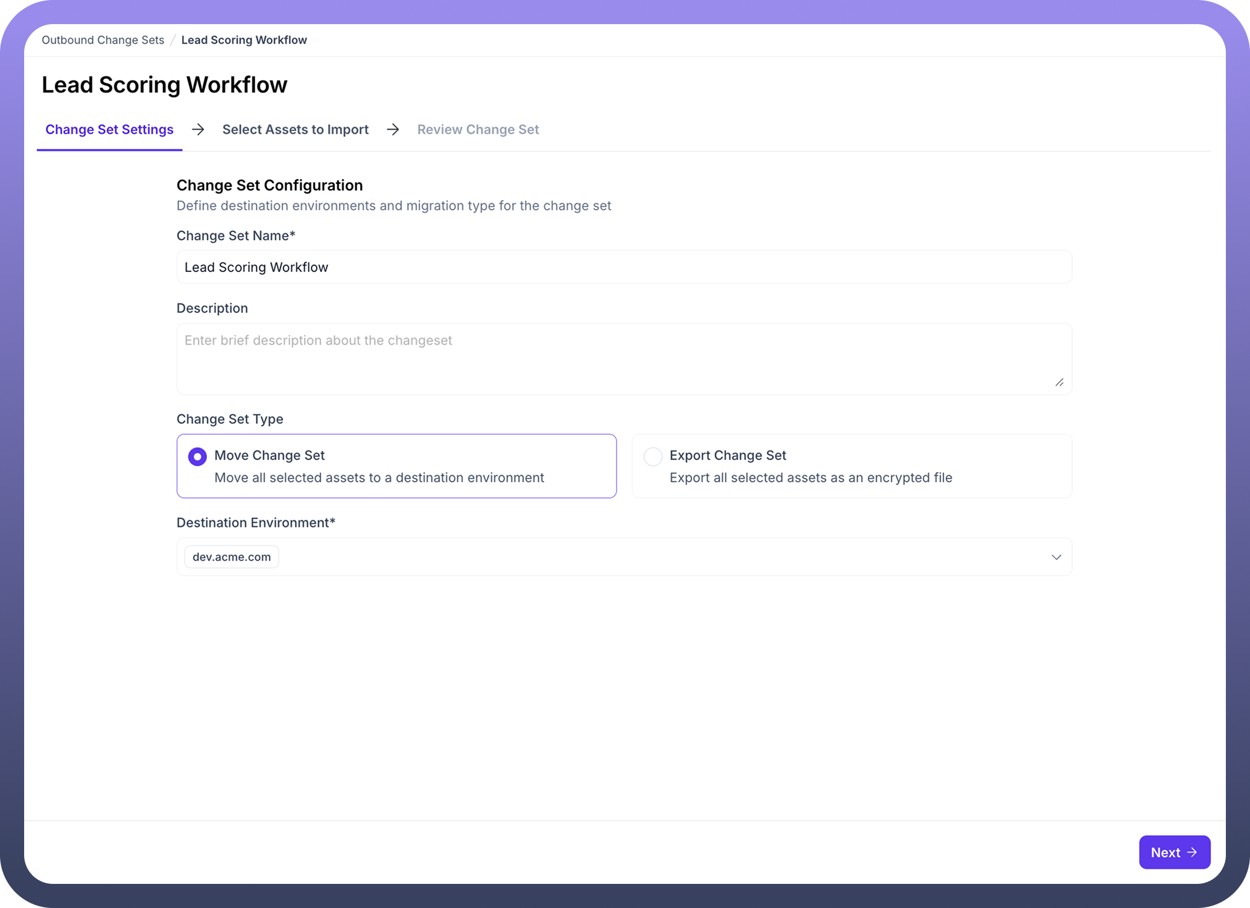
Task: Click the arrow before Review Change Set
Action: click(393, 130)
